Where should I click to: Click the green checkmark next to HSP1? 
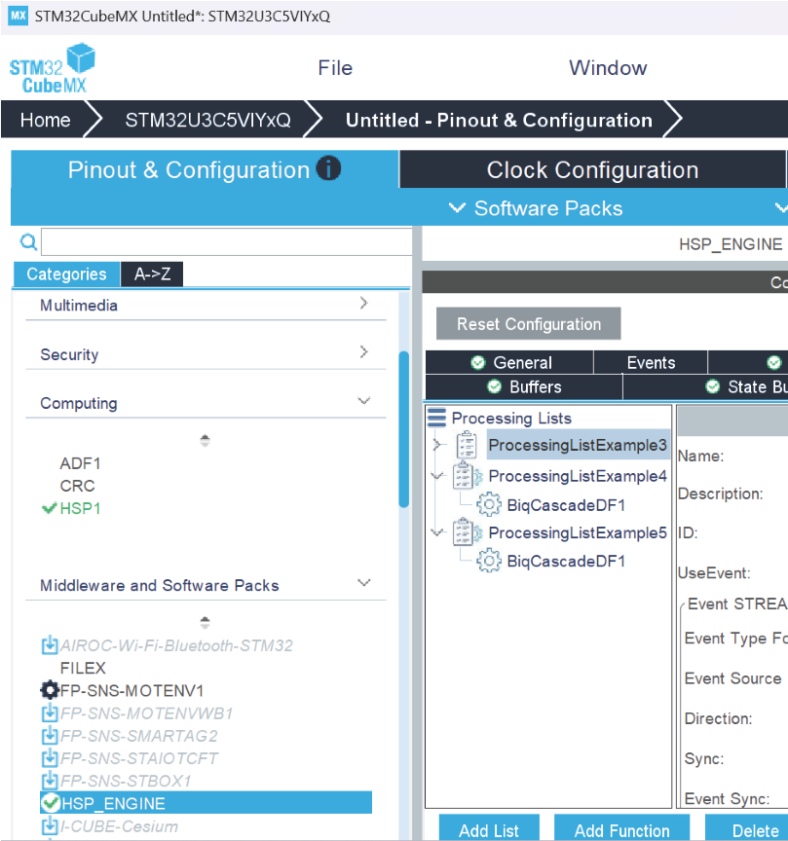(50, 508)
